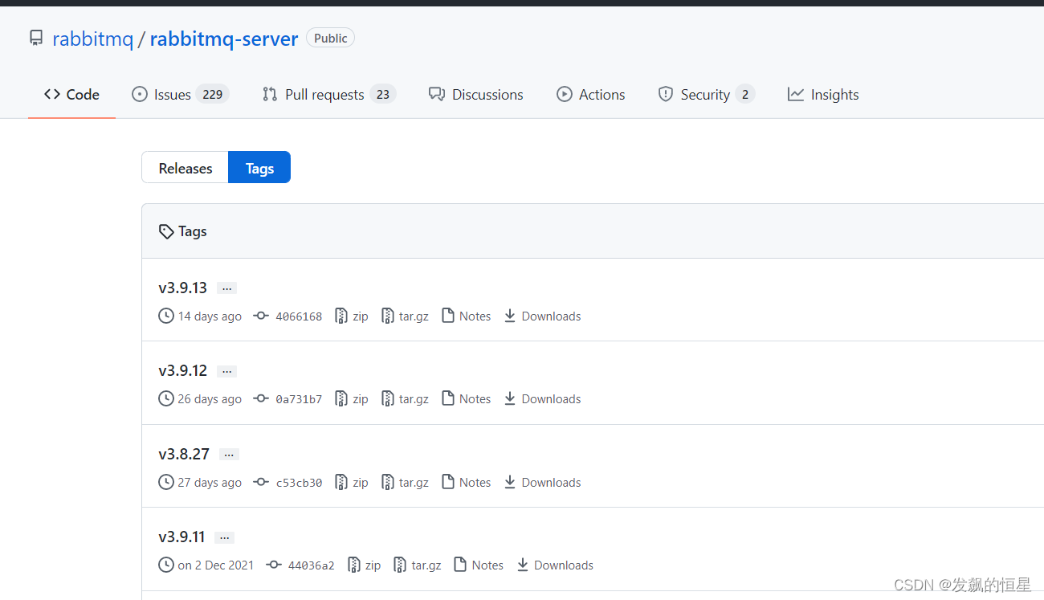1044x600 pixels.
Task: Click the Issues count badge 229
Action: pyautogui.click(x=213, y=95)
